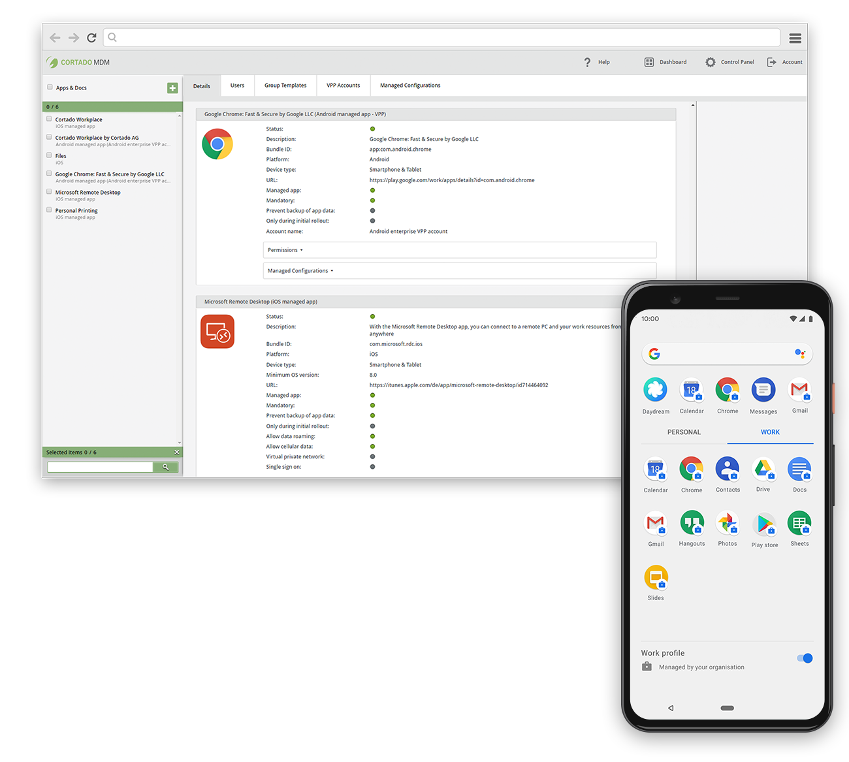849x762 pixels.
Task: Click the Chrome Play Store URL value
Action: click(452, 180)
